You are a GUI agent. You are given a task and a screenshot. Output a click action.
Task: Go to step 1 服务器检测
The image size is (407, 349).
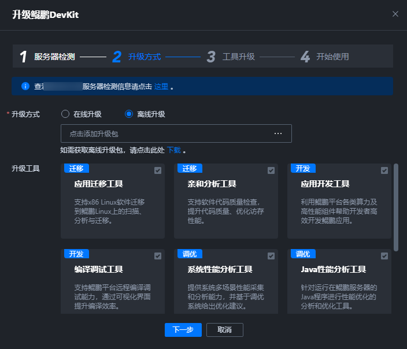click(47, 57)
